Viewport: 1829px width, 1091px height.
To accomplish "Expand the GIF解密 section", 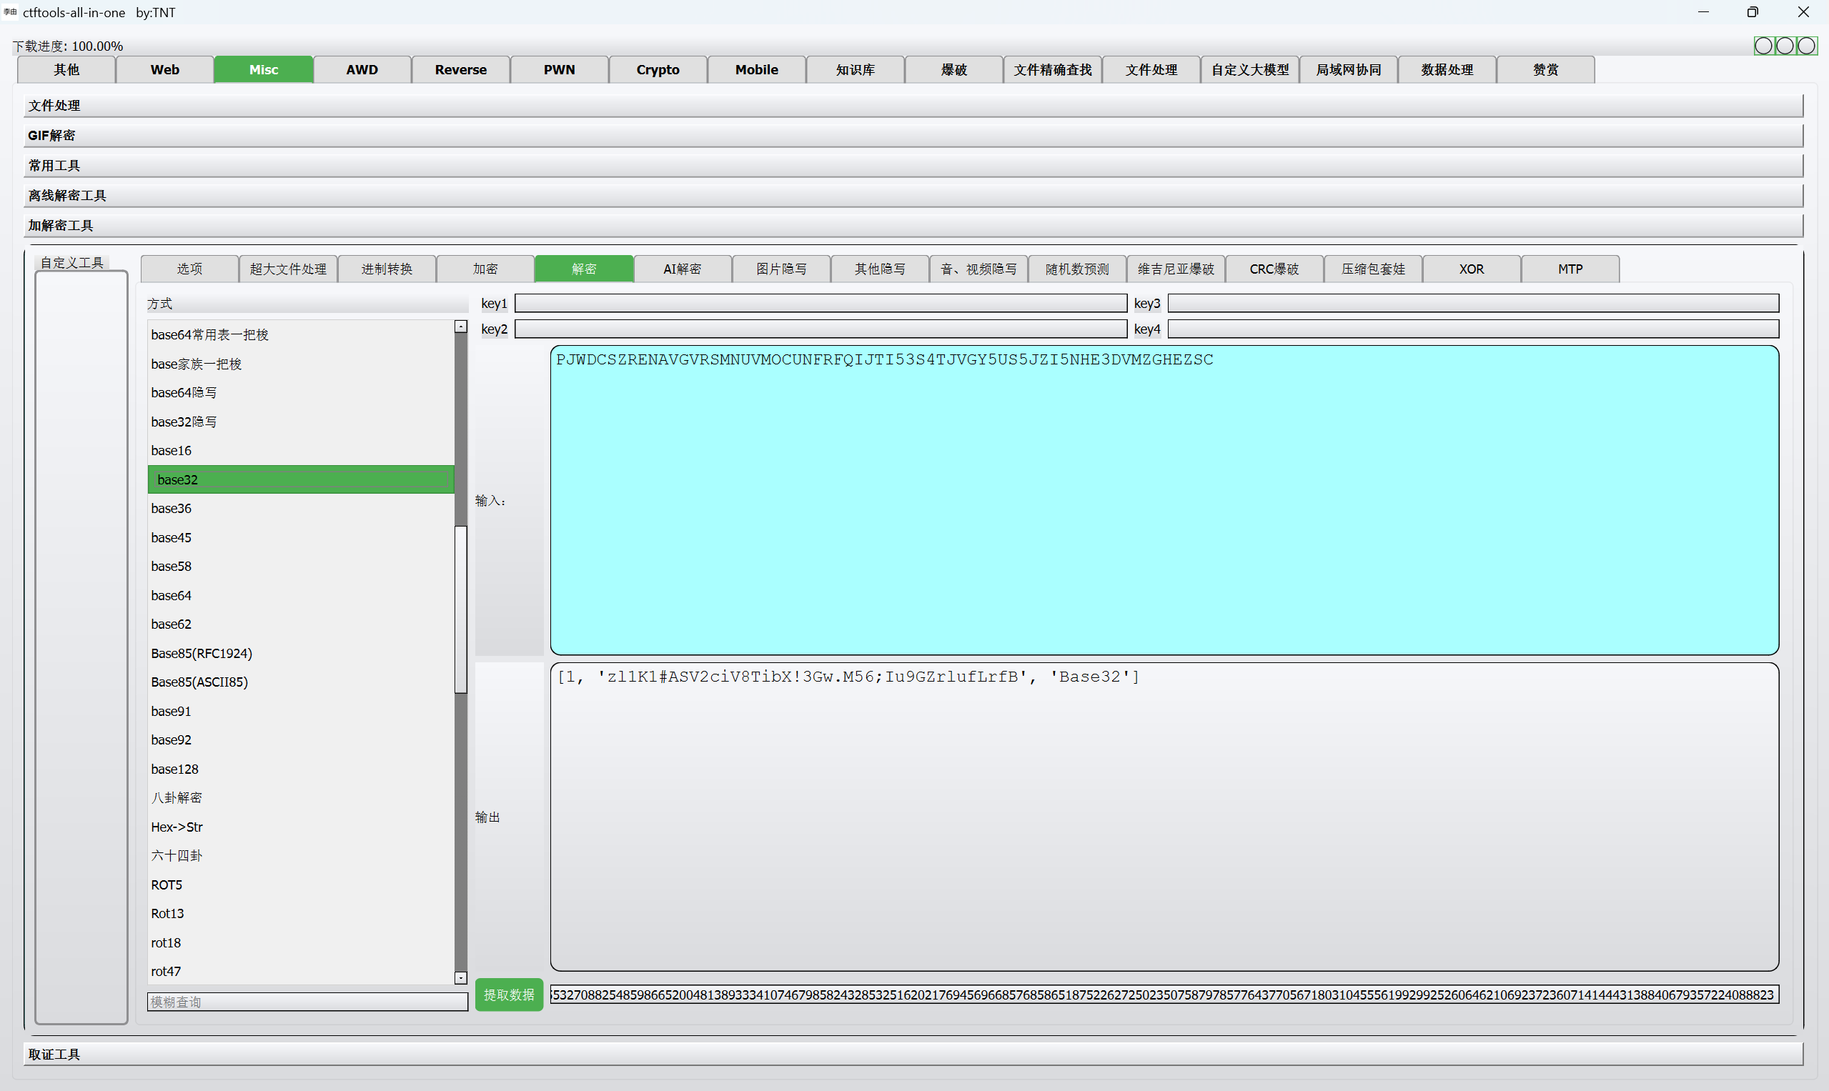I will click(x=913, y=135).
